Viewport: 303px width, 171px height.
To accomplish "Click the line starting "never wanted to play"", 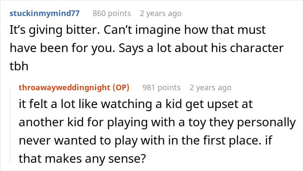I will (x=145, y=140).
